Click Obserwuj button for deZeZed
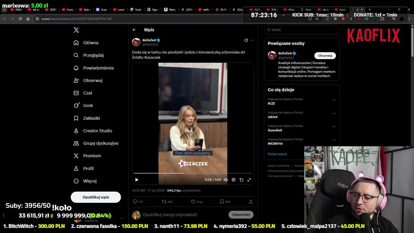This screenshot has width=414, height=233. pos(325,56)
